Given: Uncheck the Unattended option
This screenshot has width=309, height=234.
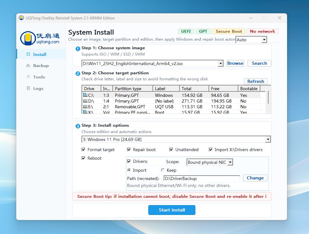Looking at the screenshot, I should (x=171, y=150).
